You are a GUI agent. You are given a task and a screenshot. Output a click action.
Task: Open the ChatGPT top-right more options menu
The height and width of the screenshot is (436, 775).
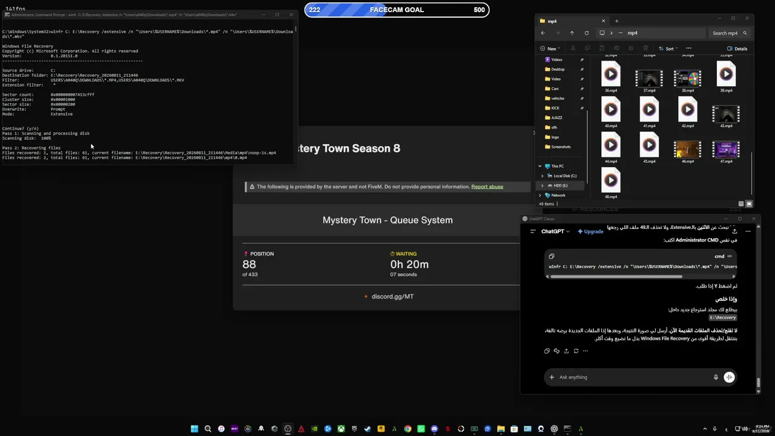pos(748,231)
